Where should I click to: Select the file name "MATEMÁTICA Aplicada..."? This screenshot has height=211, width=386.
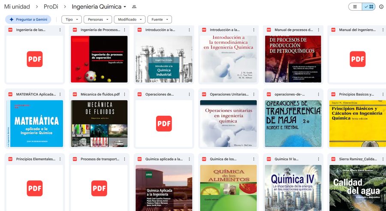pyautogui.click(x=36, y=94)
